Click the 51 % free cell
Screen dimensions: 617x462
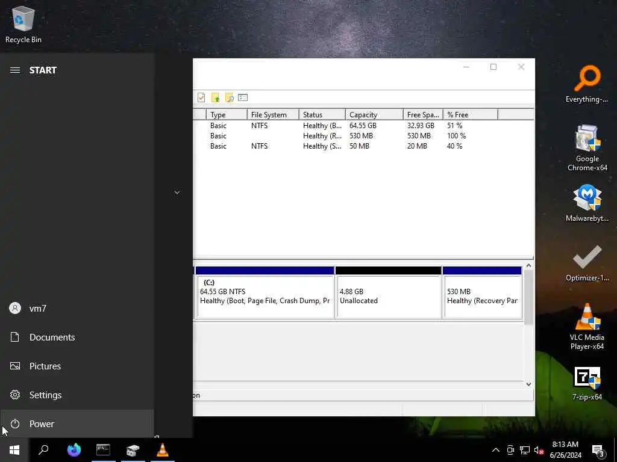point(454,126)
